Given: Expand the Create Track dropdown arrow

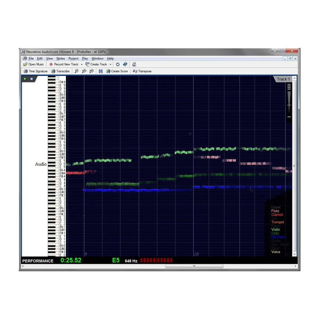Looking at the screenshot, I should point(111,64).
